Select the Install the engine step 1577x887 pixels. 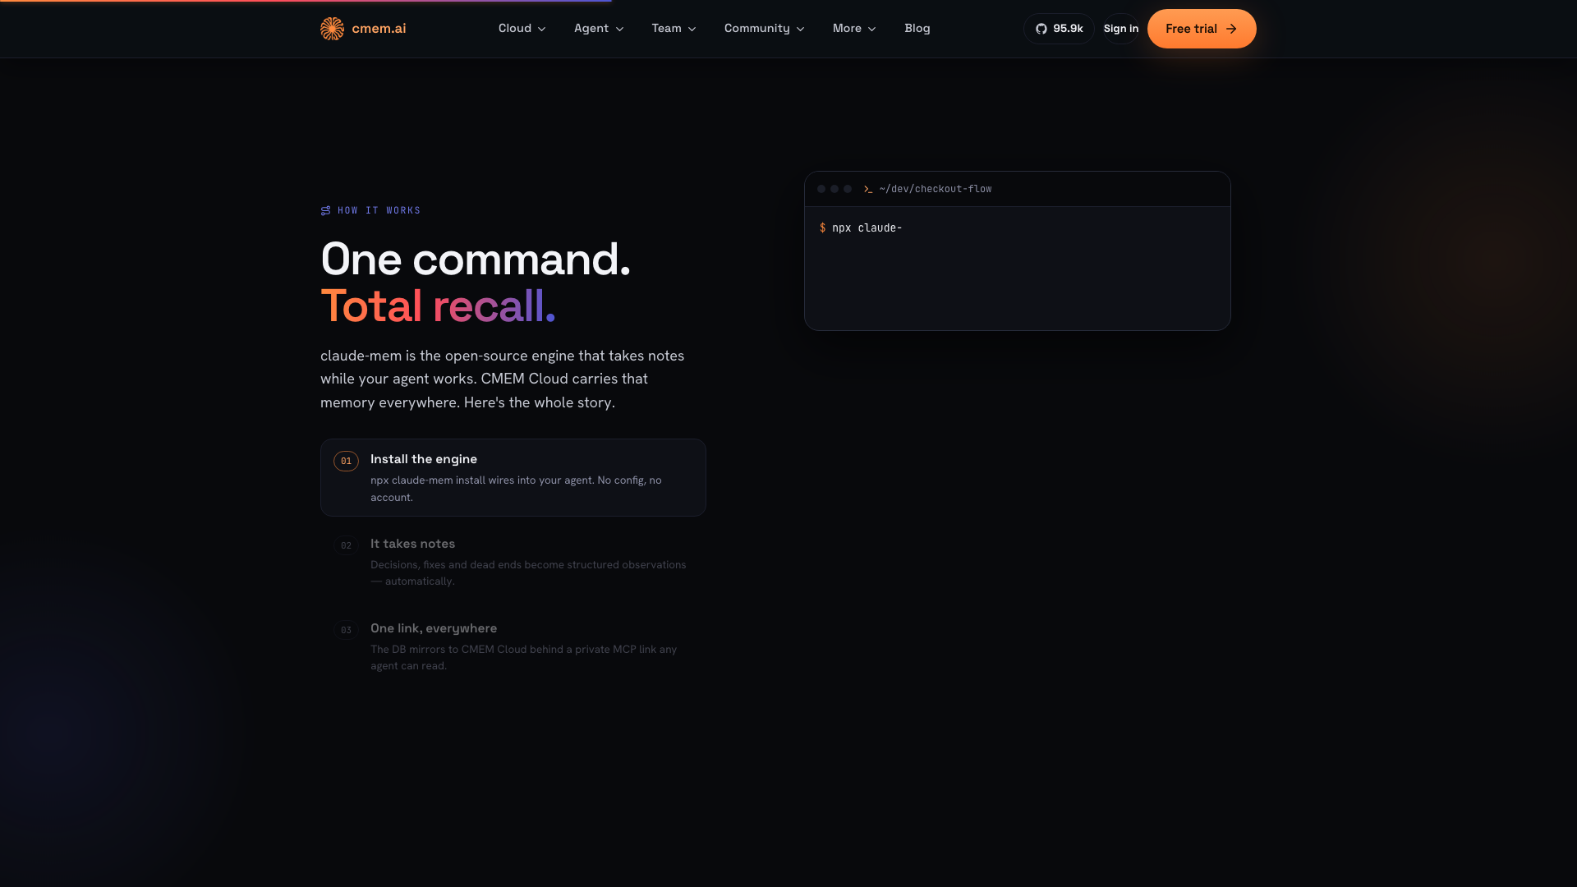pos(513,477)
